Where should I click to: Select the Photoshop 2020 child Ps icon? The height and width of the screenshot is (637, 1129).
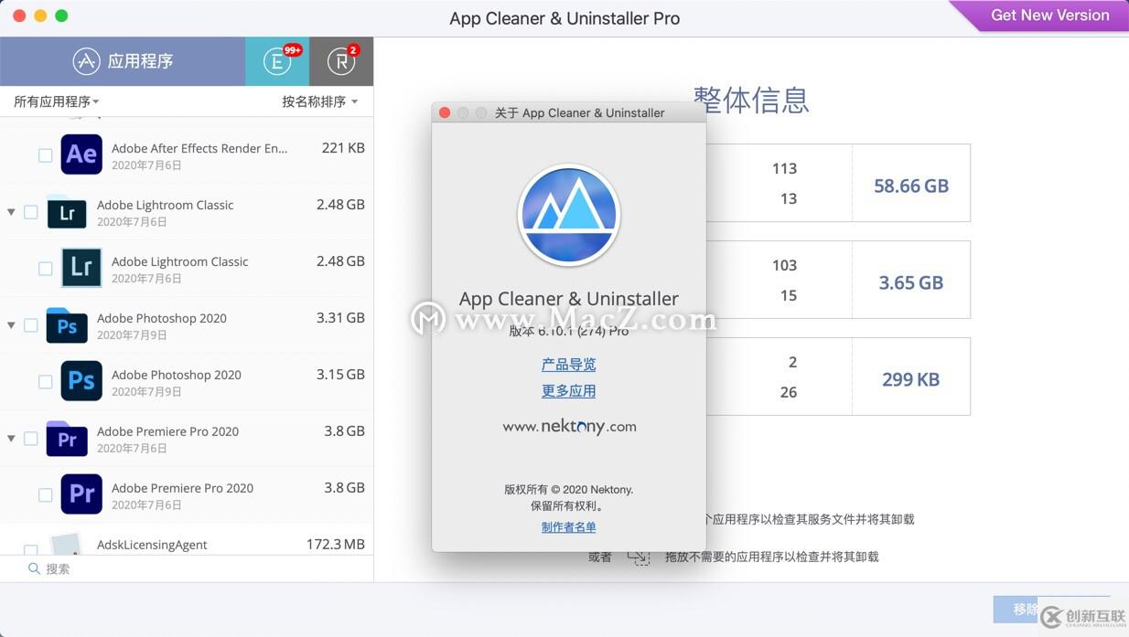pyautogui.click(x=81, y=381)
